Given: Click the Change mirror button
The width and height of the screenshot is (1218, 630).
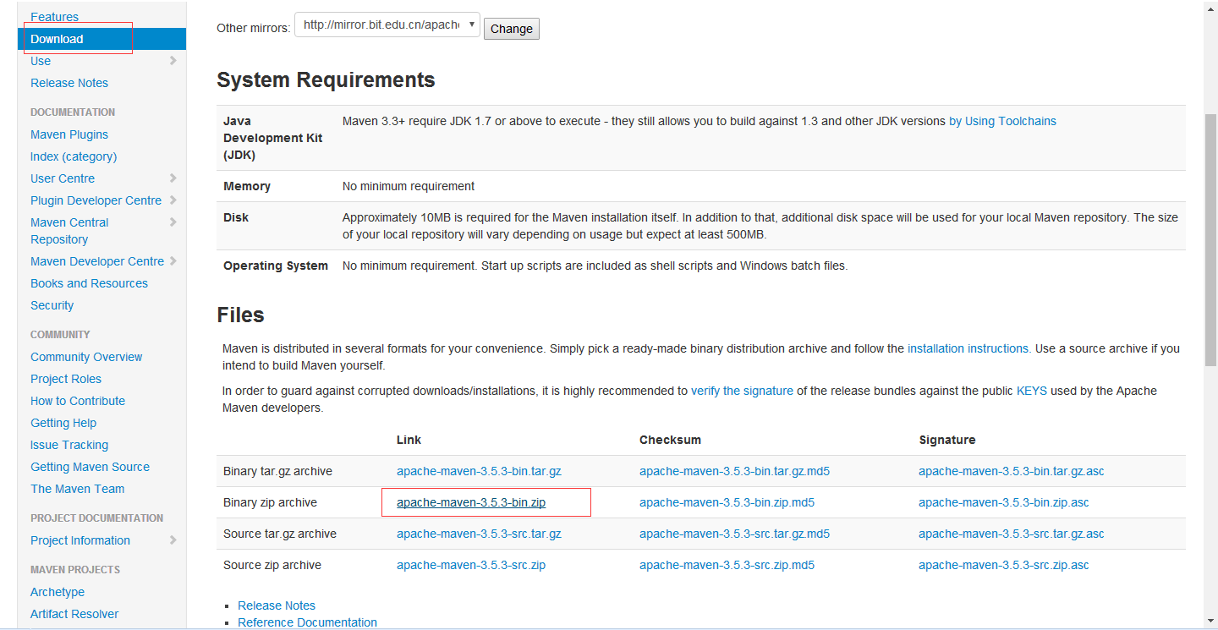Looking at the screenshot, I should click(512, 29).
